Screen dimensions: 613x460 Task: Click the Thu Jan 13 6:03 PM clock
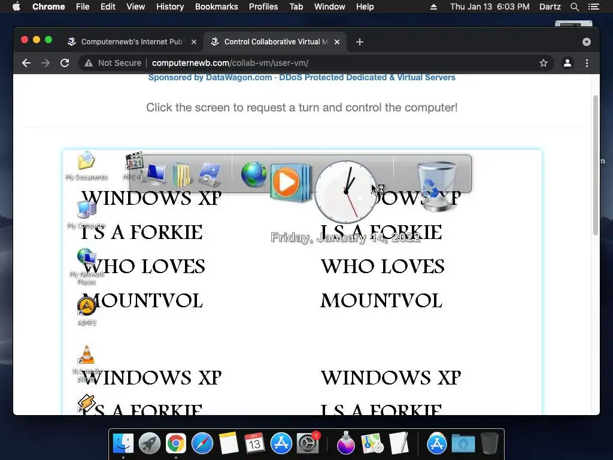click(490, 7)
